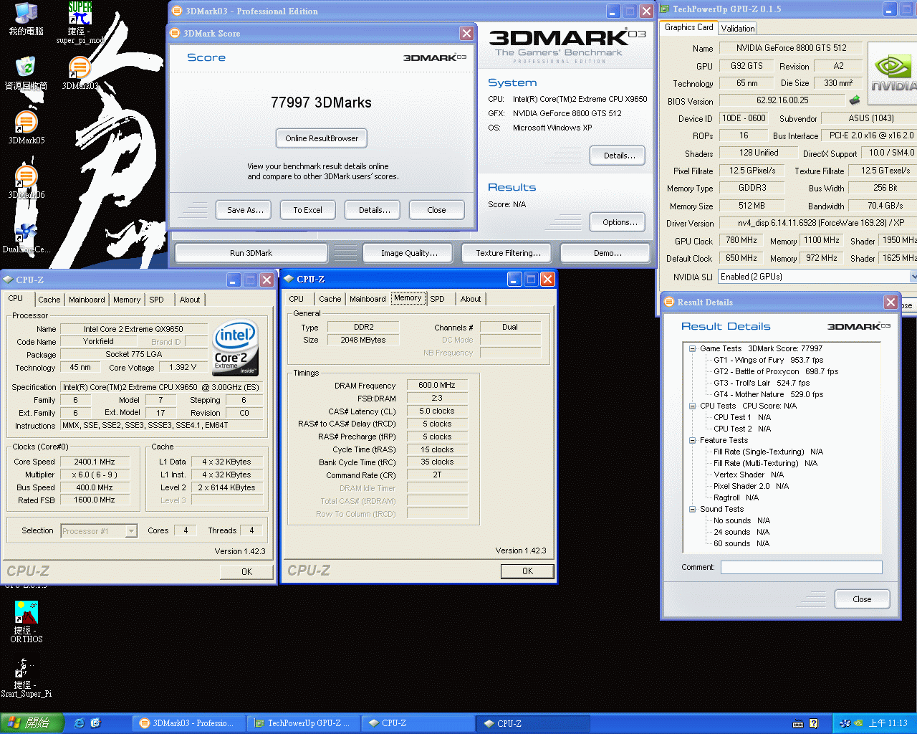
Task: Click the Online ResultBrowser button
Action: click(x=322, y=138)
